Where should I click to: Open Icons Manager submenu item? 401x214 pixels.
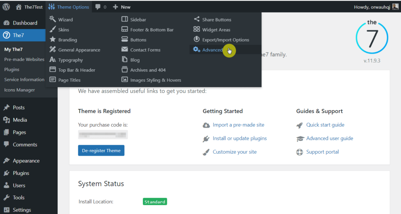pos(20,90)
